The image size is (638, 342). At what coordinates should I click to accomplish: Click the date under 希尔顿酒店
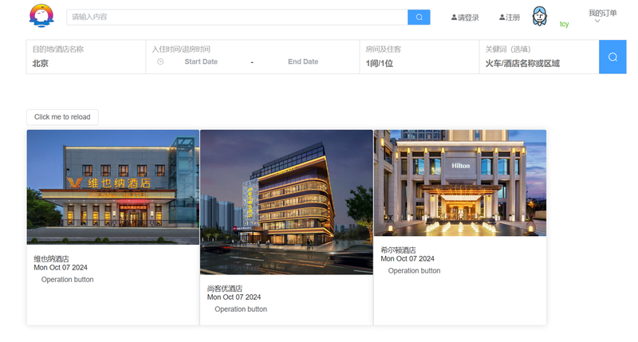[408, 259]
